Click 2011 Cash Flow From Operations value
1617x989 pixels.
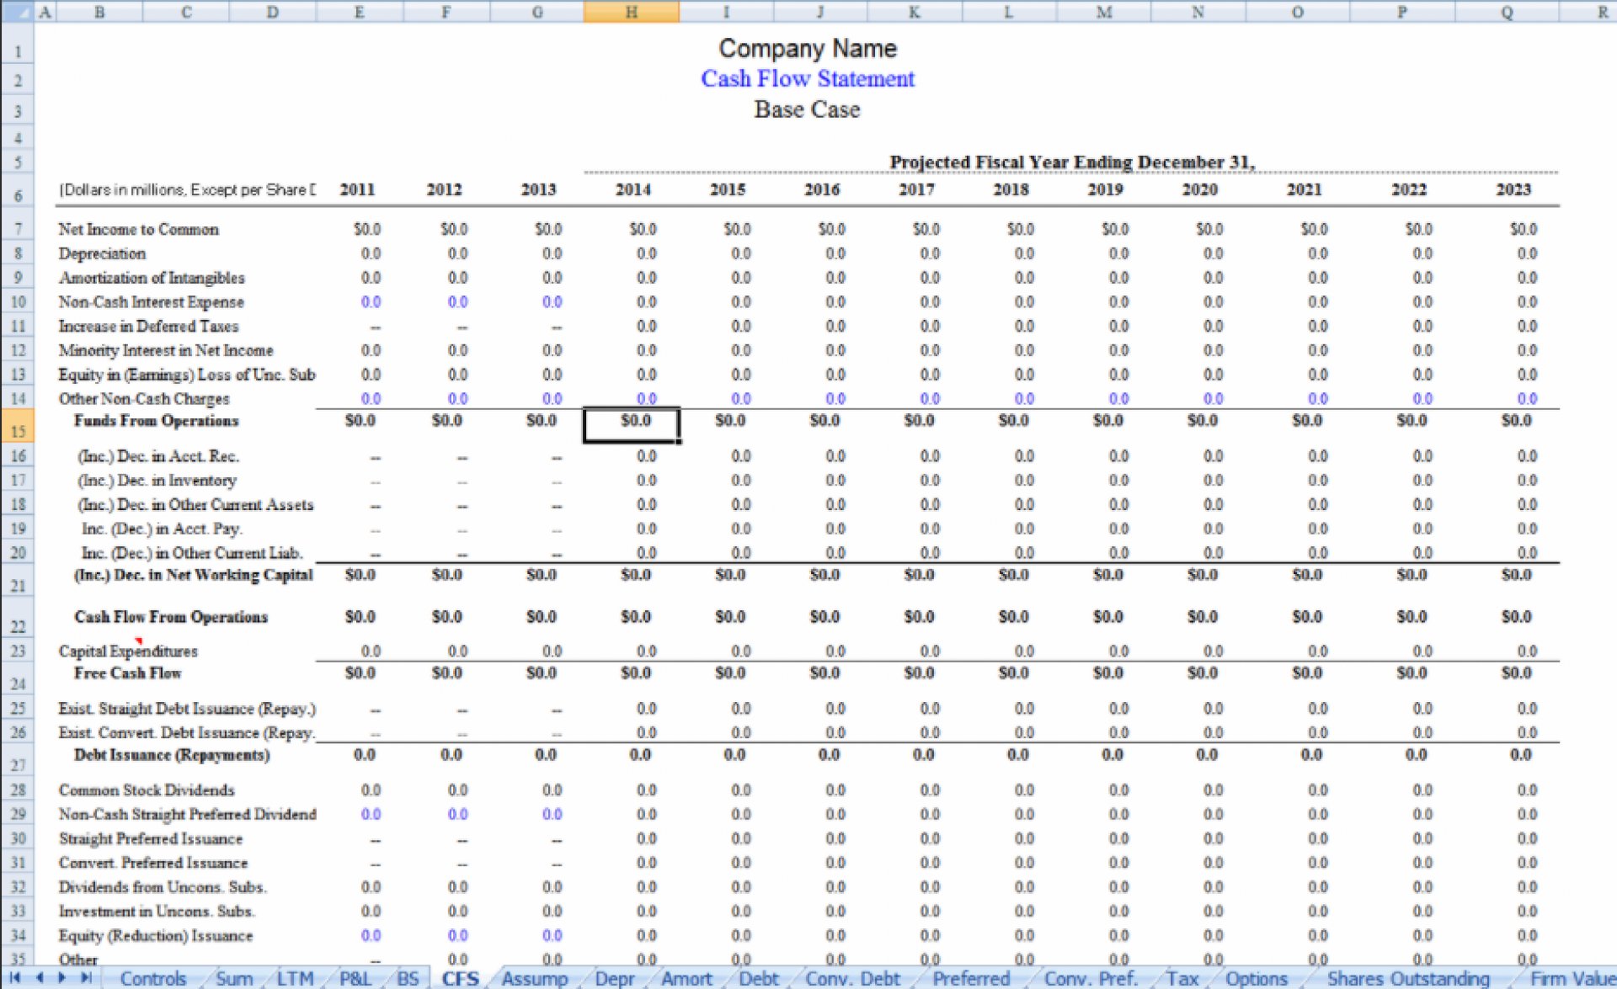pyautogui.click(x=360, y=617)
